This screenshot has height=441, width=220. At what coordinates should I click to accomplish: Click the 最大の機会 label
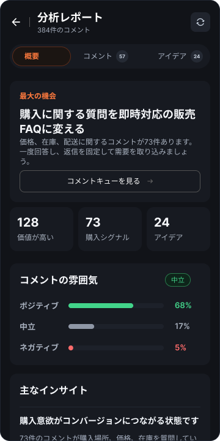[x=38, y=96]
